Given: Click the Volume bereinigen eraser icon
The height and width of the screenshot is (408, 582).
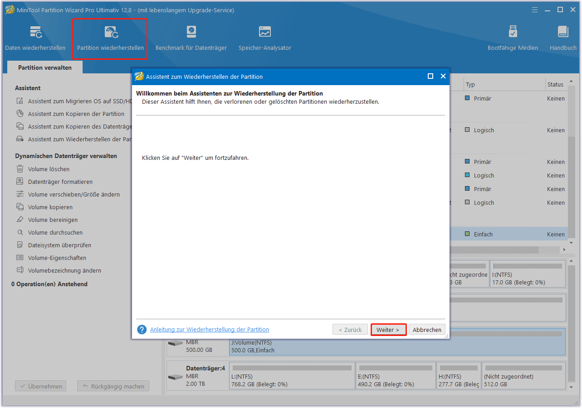Looking at the screenshot, I should pyautogui.click(x=20, y=220).
